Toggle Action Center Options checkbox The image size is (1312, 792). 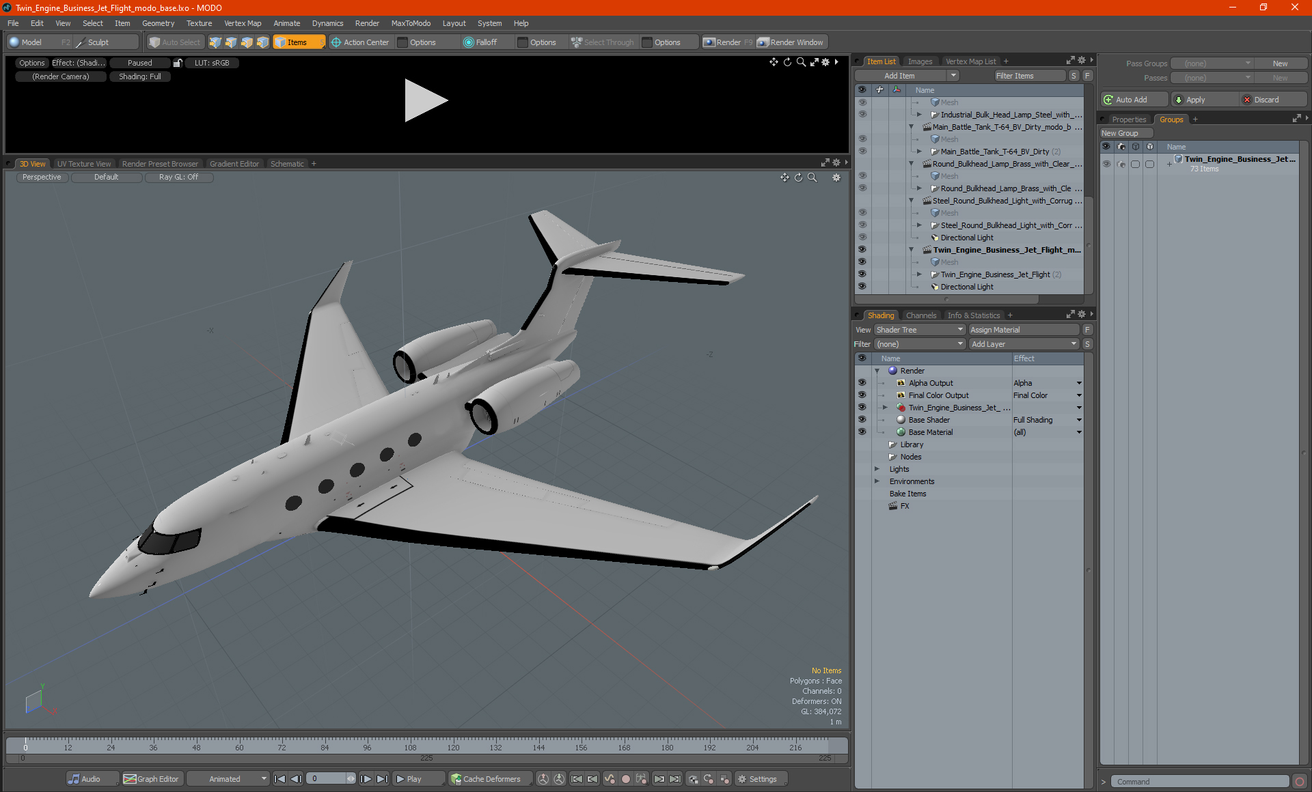click(402, 42)
